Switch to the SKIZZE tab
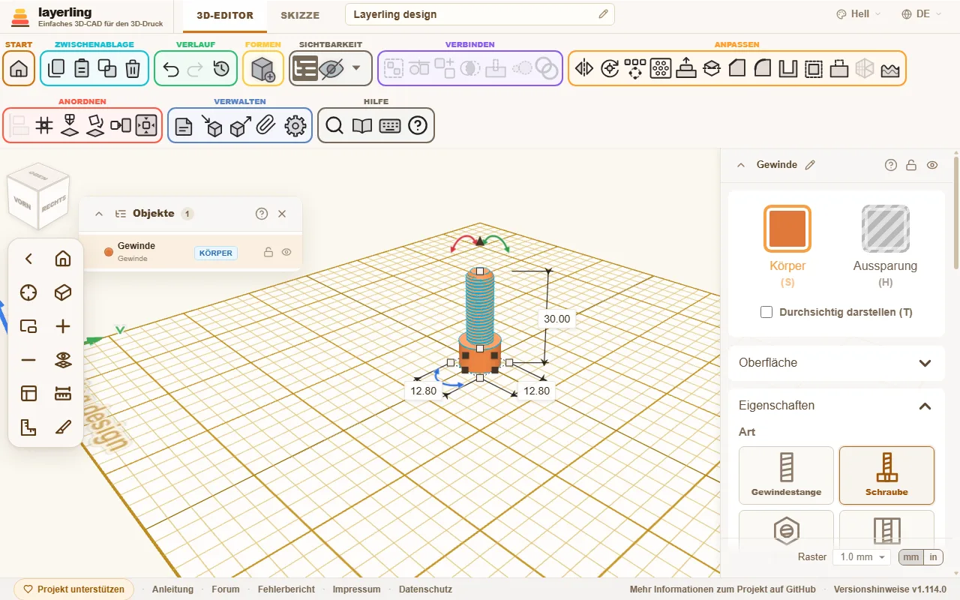The width and height of the screenshot is (960, 600). click(300, 15)
